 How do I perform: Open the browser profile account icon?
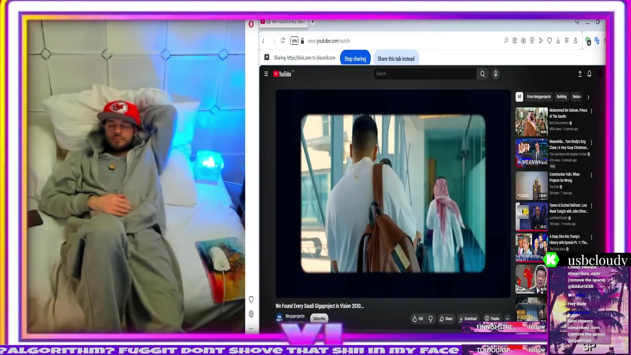(x=575, y=41)
